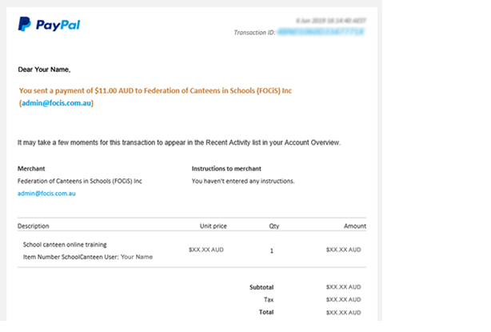Select the blurred Transaction ID number
This screenshot has height=332, width=491.
[321, 33]
